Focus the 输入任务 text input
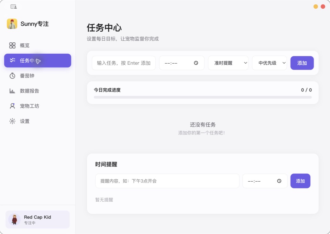The image size is (330, 234). pyautogui.click(x=124, y=63)
